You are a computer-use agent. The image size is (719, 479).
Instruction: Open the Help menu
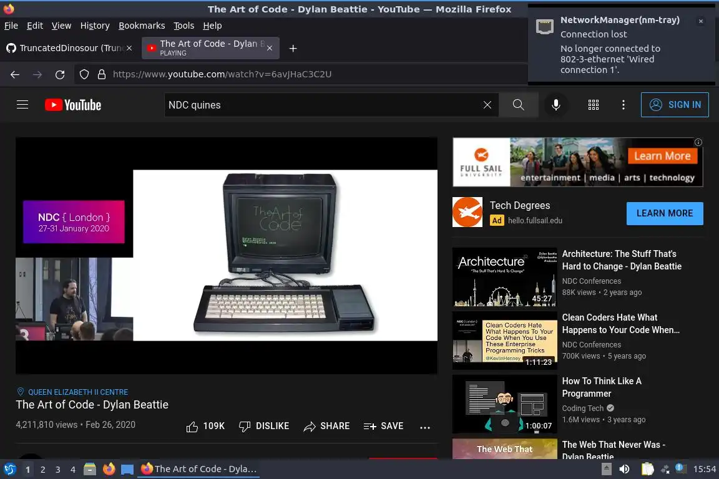[212, 26]
